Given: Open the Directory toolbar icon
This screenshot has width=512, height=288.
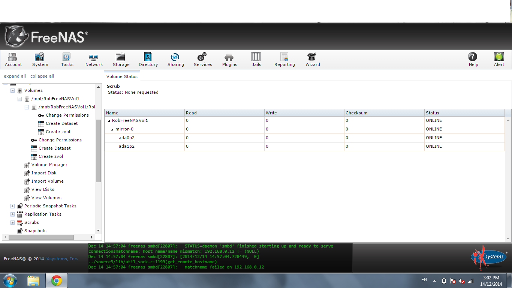Looking at the screenshot, I should [148, 59].
